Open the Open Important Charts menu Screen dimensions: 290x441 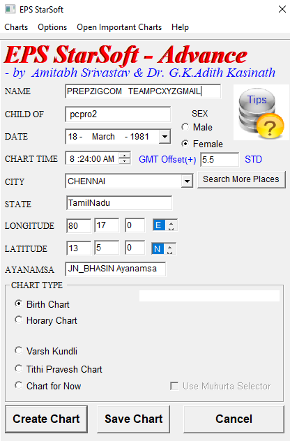coord(119,27)
